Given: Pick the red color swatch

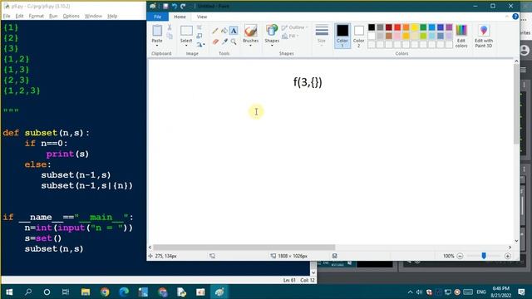Looking at the screenshot, I should click(397, 27).
